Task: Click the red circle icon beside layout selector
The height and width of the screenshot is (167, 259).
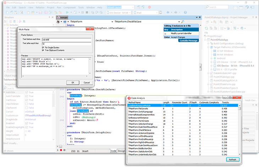Action: tap(149, 7)
